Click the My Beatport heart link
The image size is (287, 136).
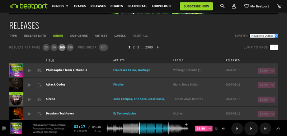(x=257, y=6)
